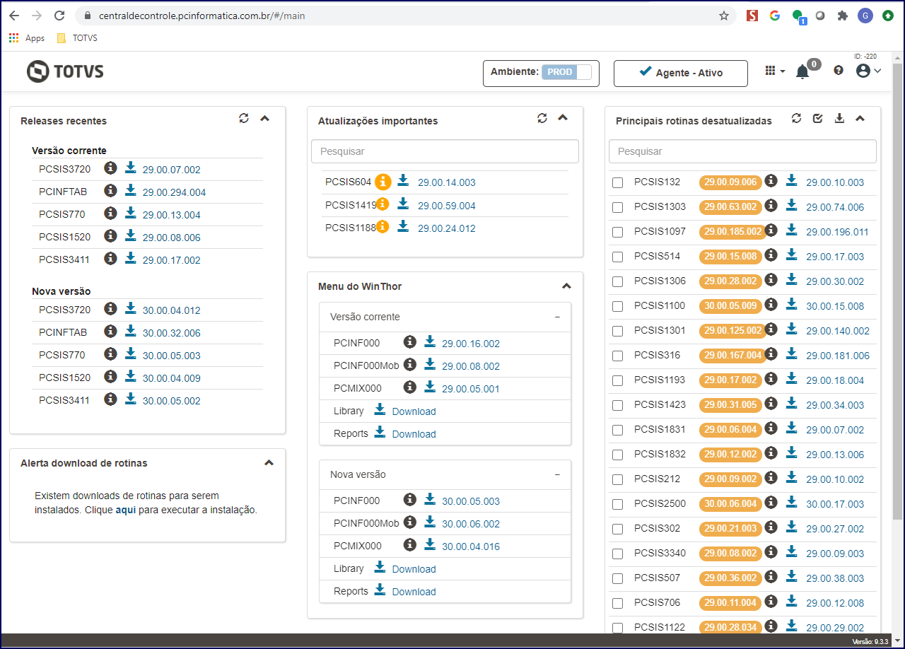
Task: Refresh the Principais rotinas desatualizadas panel
Action: [x=796, y=118]
